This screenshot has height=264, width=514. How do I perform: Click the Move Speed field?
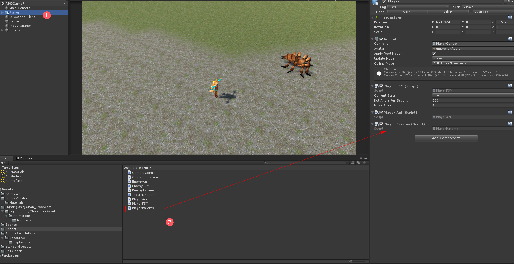pyautogui.click(x=473, y=105)
